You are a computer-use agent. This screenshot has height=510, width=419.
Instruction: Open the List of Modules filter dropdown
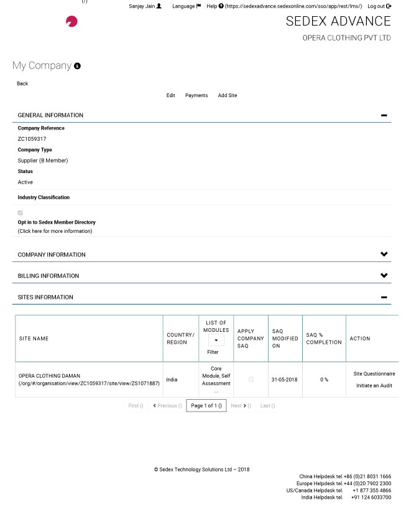(216, 340)
